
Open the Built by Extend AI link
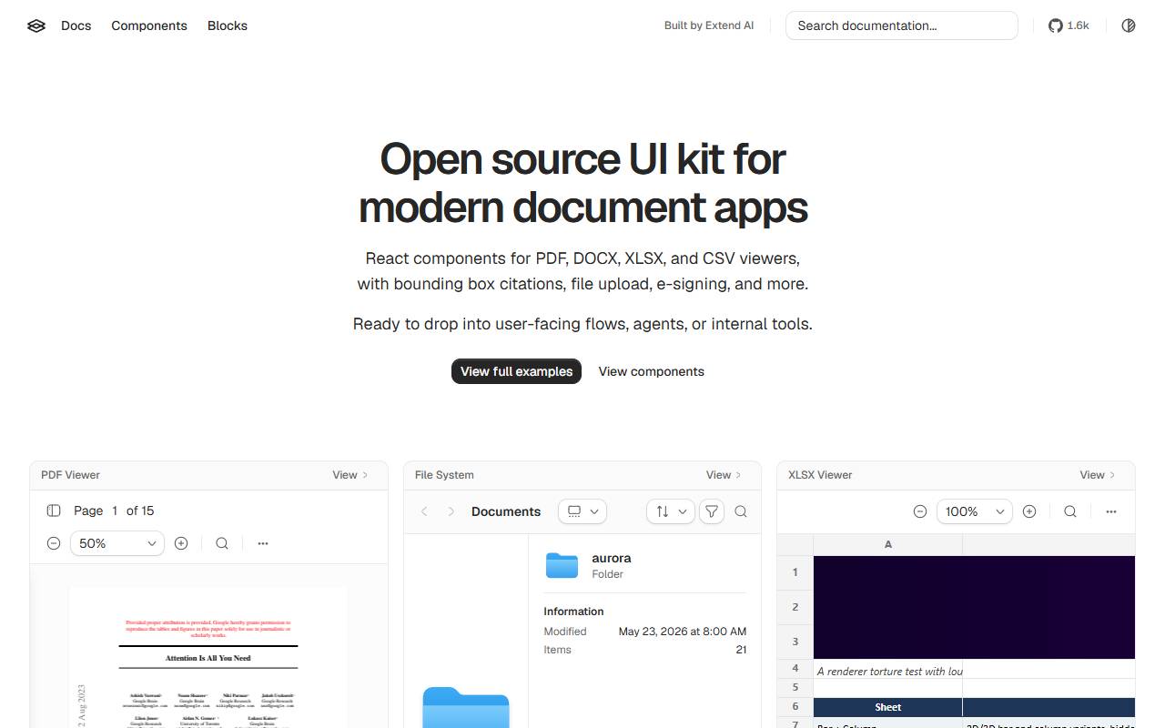(x=709, y=25)
